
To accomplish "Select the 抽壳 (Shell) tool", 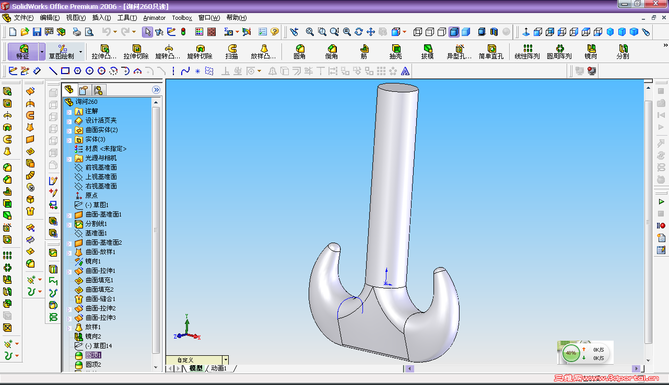I will tap(395, 52).
